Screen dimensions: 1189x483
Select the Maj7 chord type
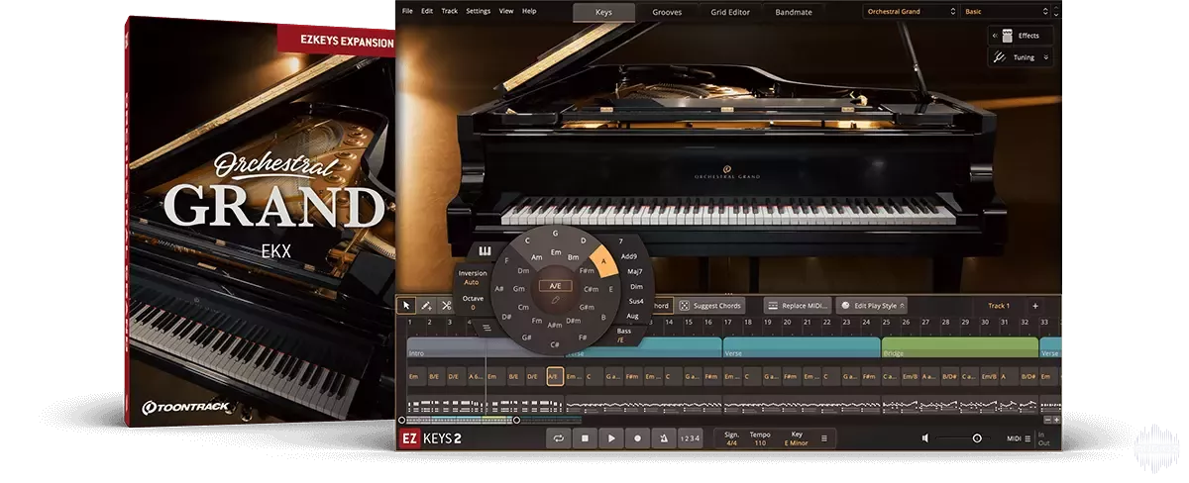click(635, 271)
